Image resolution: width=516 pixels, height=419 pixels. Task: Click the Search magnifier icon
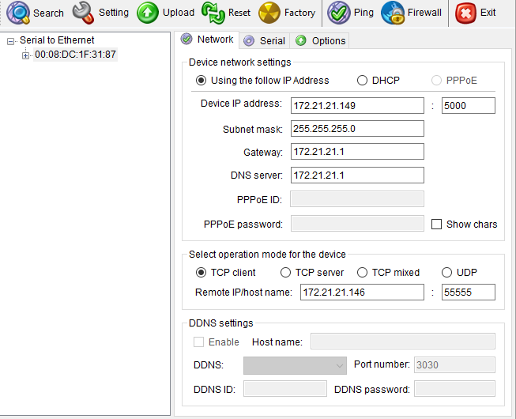[18, 13]
